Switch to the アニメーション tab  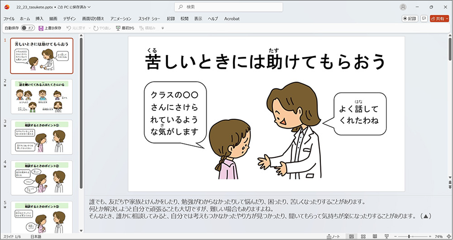(120, 19)
